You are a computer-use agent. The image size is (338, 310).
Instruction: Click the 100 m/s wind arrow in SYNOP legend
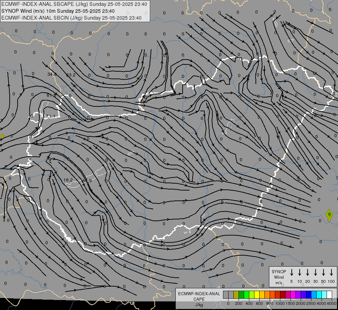(x=331, y=272)
